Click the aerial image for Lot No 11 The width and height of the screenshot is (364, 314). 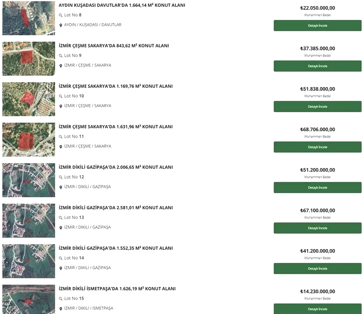tap(29, 139)
